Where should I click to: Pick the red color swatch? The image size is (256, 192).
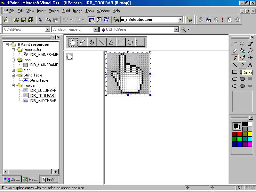coord(239,134)
